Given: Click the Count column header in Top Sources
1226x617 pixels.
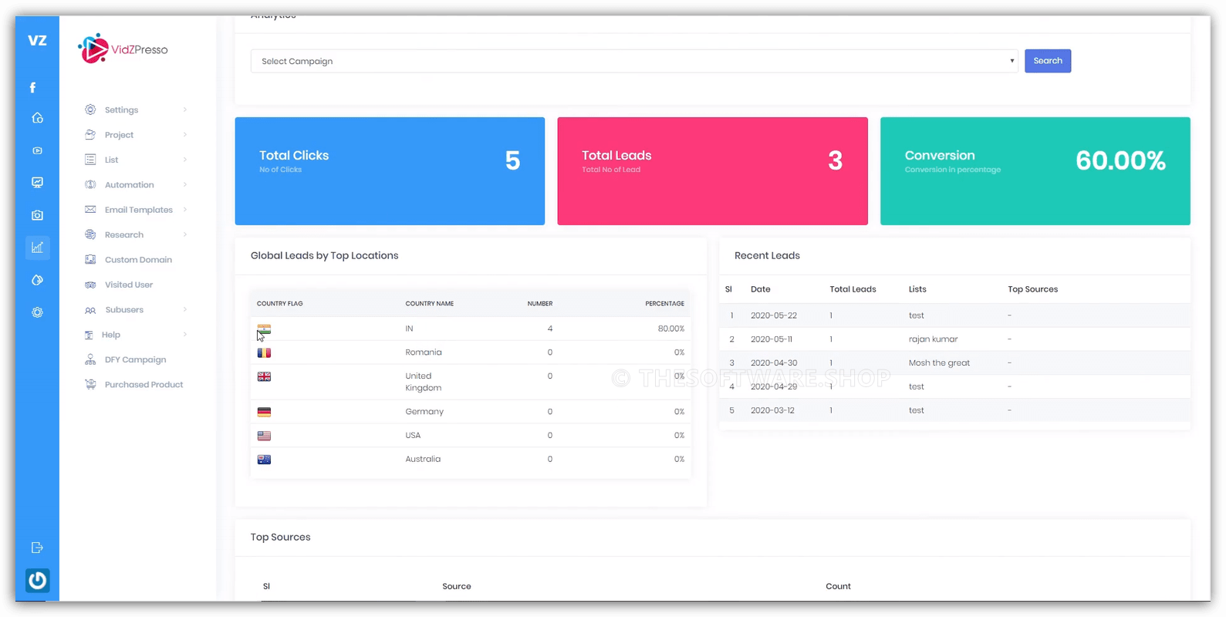Looking at the screenshot, I should point(838,586).
